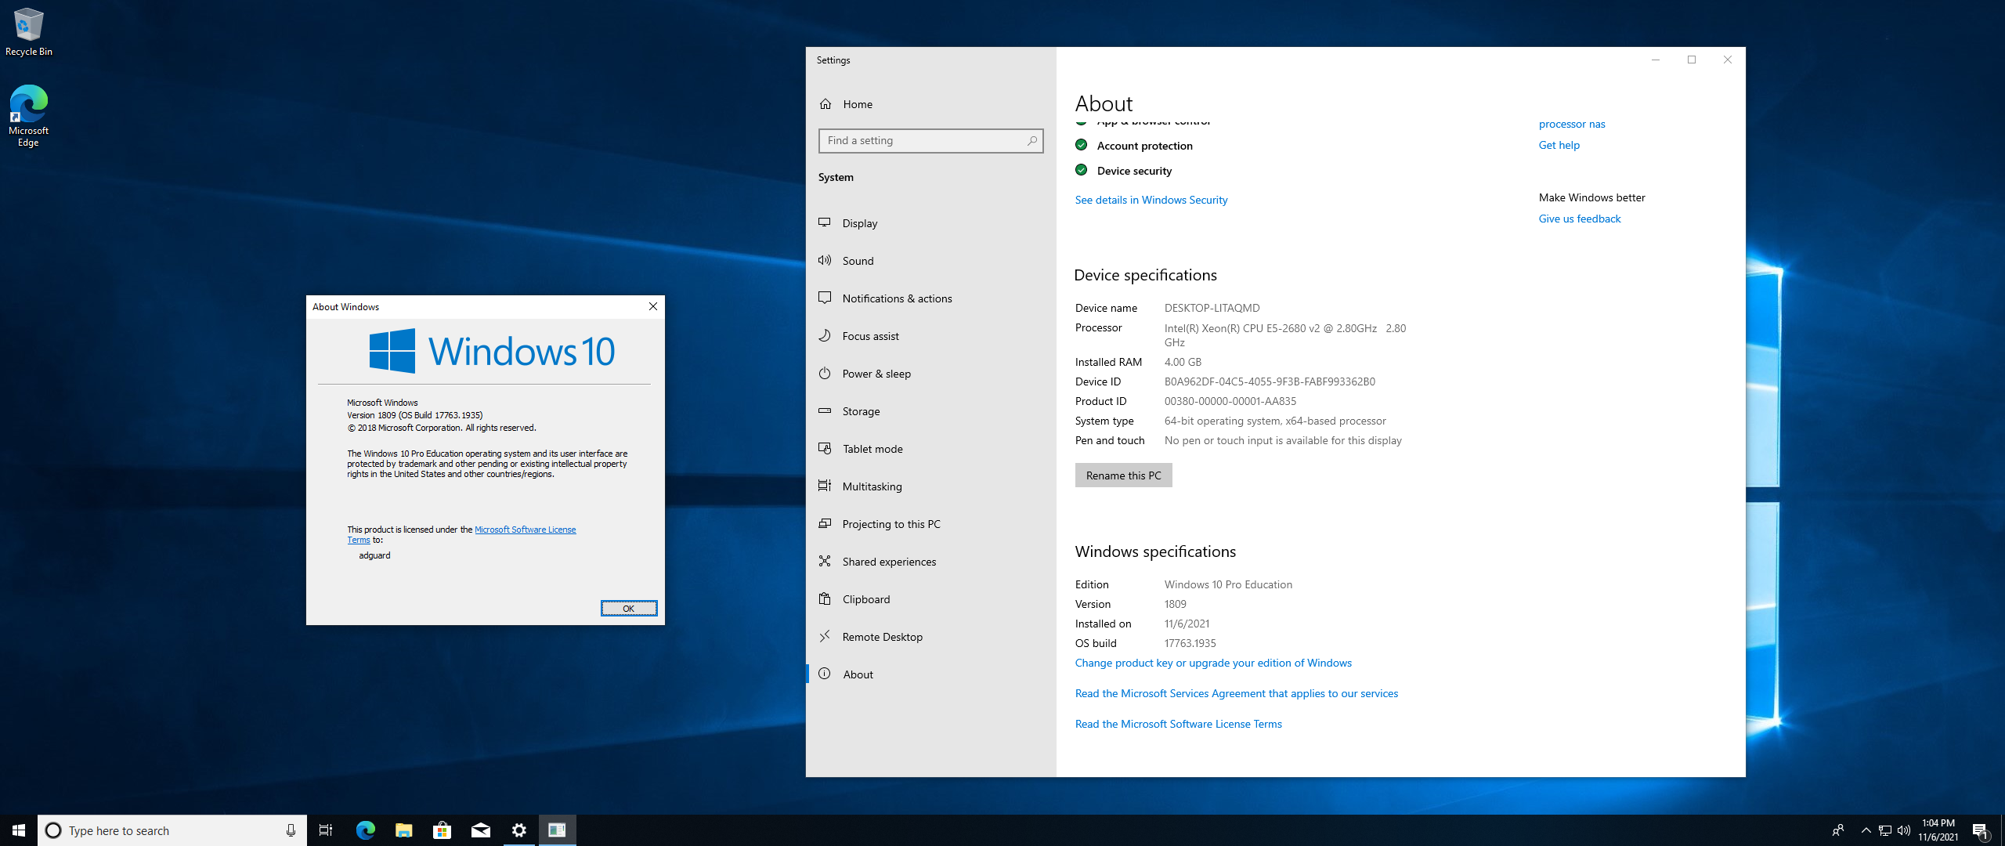Click the Home icon in Settings

(825, 103)
